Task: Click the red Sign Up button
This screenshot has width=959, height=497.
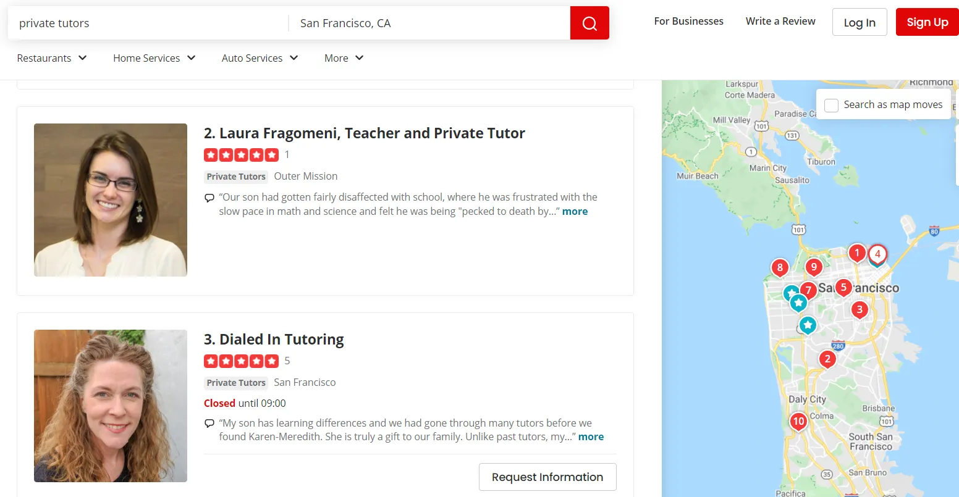Action: (x=927, y=22)
